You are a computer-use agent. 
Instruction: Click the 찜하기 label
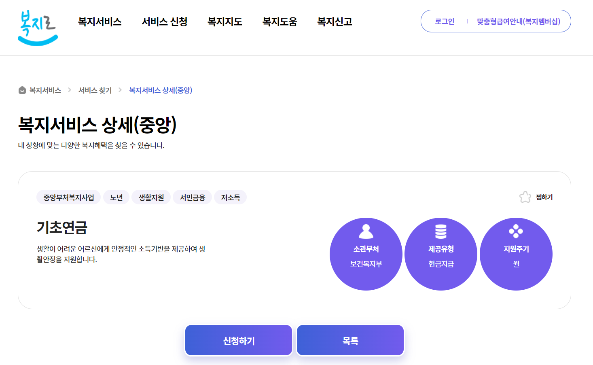coord(544,197)
